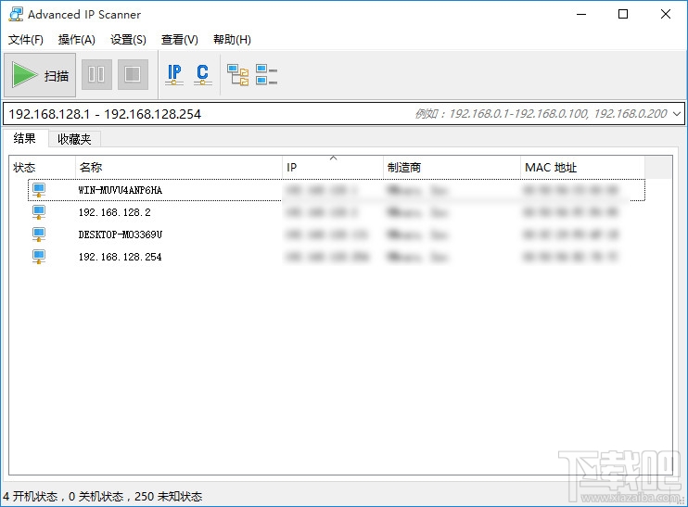Sort by the IP column header
This screenshot has height=507, width=688.
333,168
